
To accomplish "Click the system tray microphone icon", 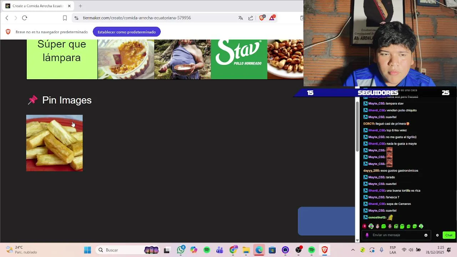I will coord(382,250).
